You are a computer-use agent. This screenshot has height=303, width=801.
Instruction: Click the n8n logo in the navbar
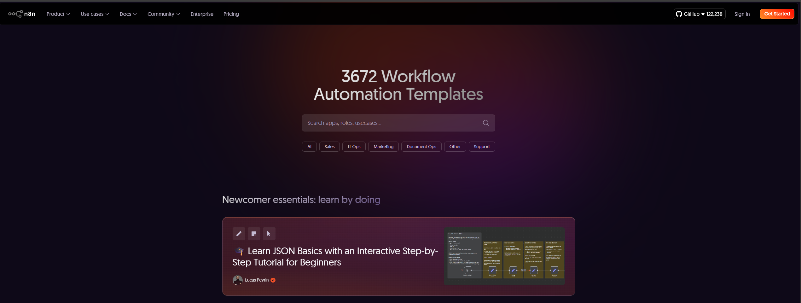pyautogui.click(x=22, y=14)
